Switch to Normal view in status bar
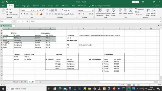 coord(129,85)
